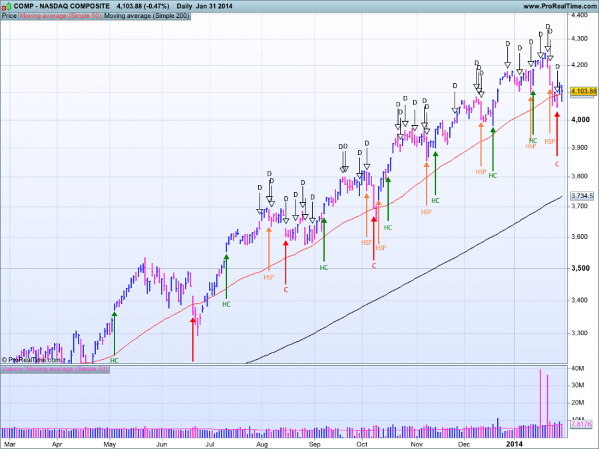Click the red C label in October
This screenshot has width=599, height=449.
[374, 265]
